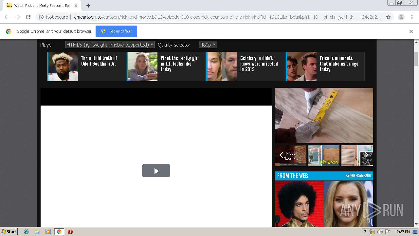Click the network tray icon

tap(372, 232)
